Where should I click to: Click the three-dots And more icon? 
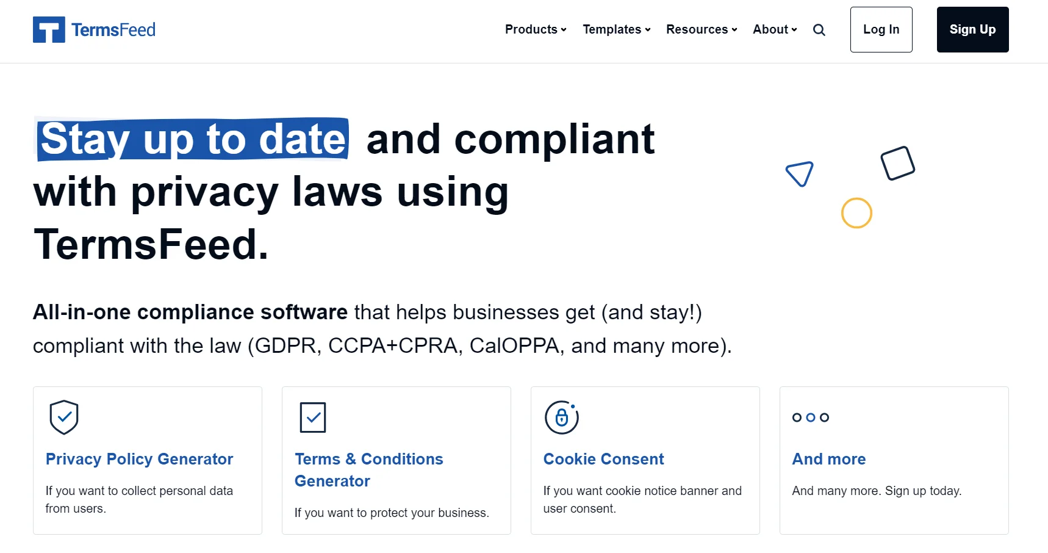click(810, 417)
